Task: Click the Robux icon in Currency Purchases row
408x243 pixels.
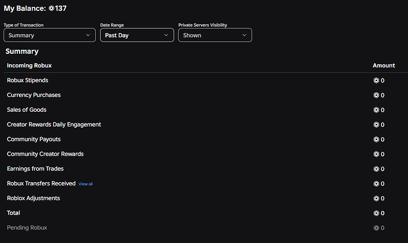Action: tap(376, 95)
